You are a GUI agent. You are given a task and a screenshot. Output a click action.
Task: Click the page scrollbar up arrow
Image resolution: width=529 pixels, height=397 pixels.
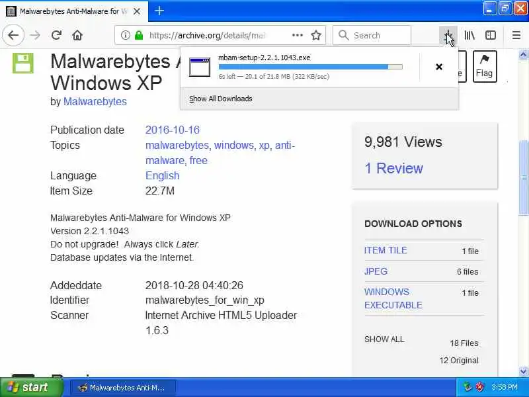(523, 54)
